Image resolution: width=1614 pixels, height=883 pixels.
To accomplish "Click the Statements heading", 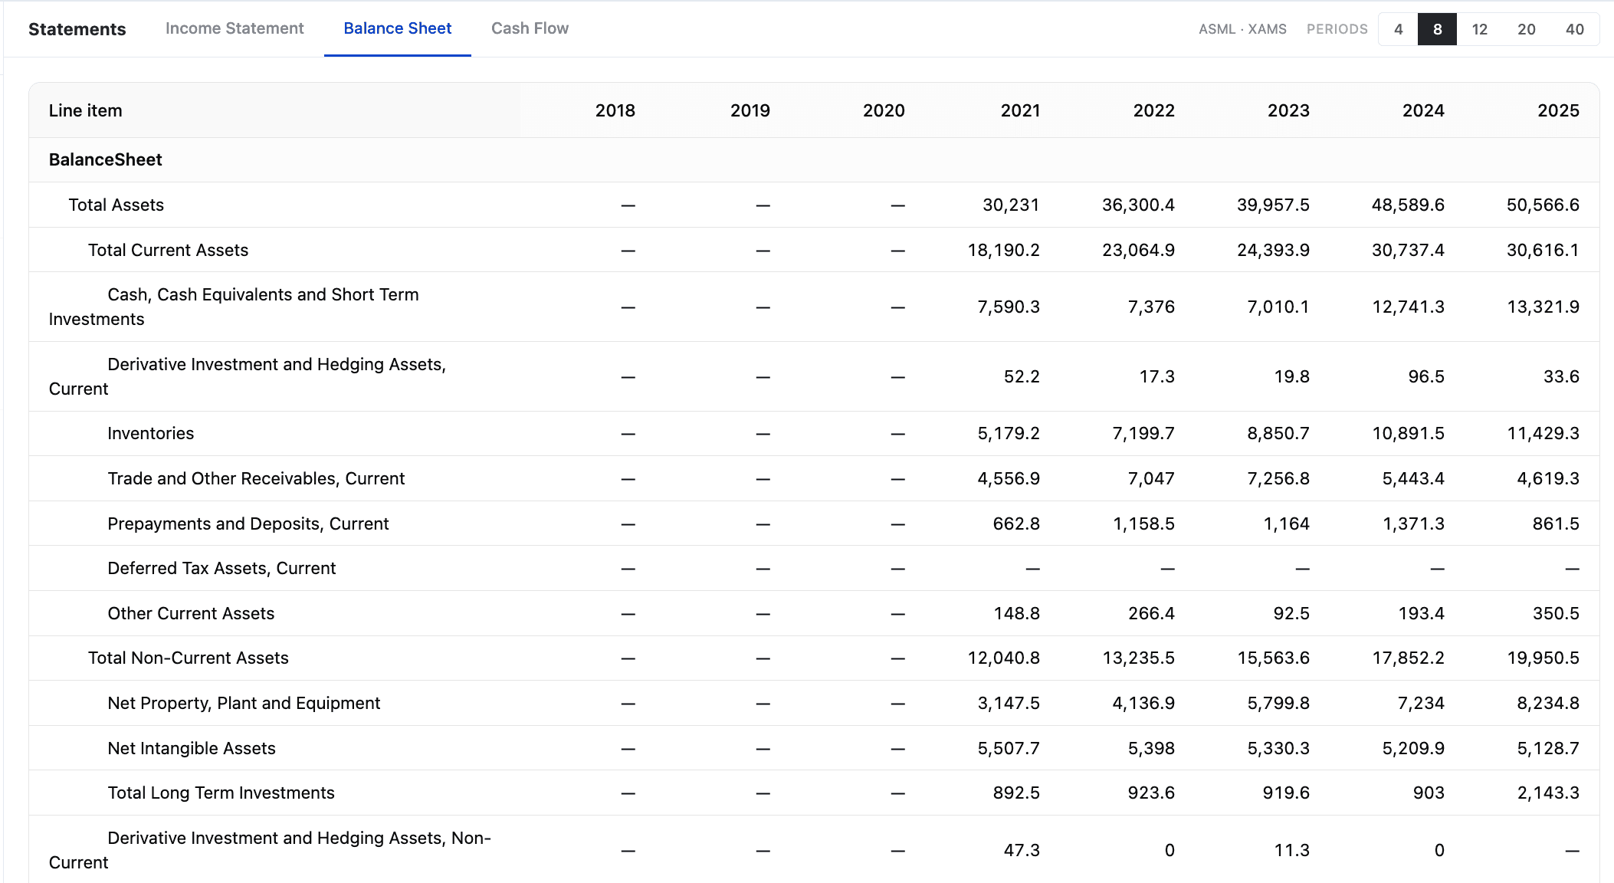I will (x=77, y=29).
